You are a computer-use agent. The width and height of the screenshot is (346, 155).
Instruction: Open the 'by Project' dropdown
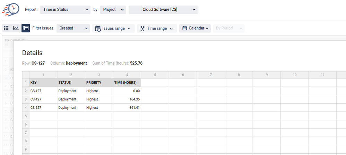[113, 10]
